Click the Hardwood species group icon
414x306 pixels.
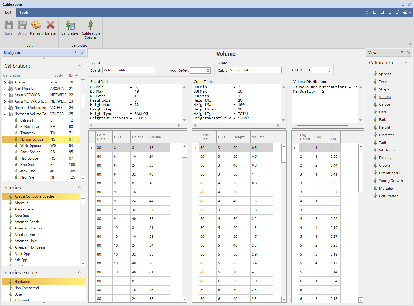[10, 282]
